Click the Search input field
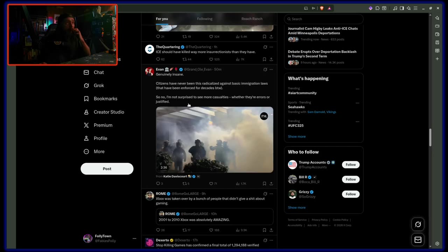Image resolution: width=448 pixels, height=252 pixels. [324, 19]
